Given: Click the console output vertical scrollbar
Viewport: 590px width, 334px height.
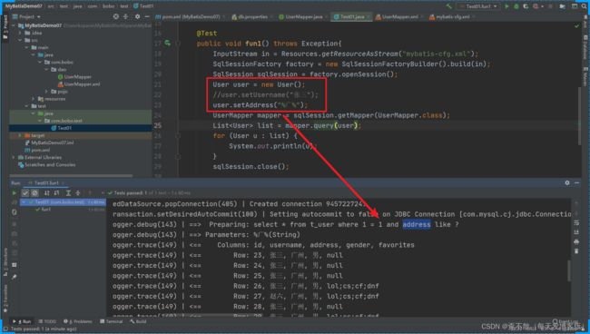Looking at the screenshot, I should click(569, 270).
